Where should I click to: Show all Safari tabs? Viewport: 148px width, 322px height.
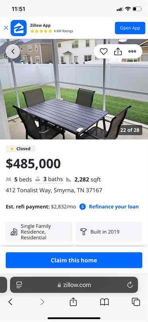click(136, 302)
